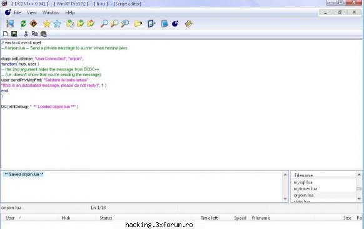
Task: Select onjoin.lua in the file list
Action: click(303, 195)
